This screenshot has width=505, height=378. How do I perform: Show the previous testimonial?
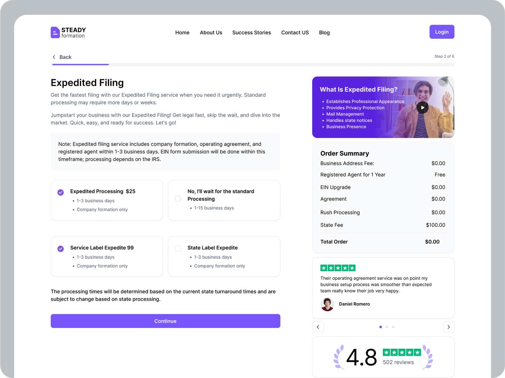[318, 327]
